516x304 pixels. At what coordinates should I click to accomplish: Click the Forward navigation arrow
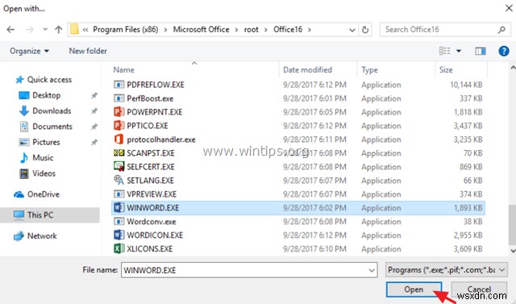coord(30,30)
